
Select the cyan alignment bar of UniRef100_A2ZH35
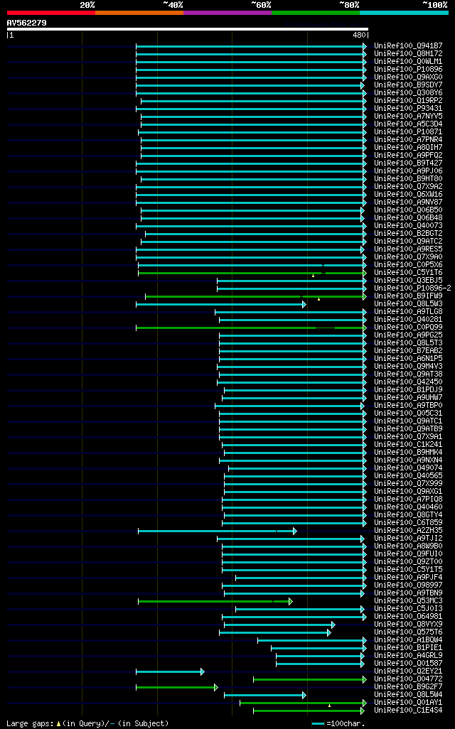click(x=218, y=531)
